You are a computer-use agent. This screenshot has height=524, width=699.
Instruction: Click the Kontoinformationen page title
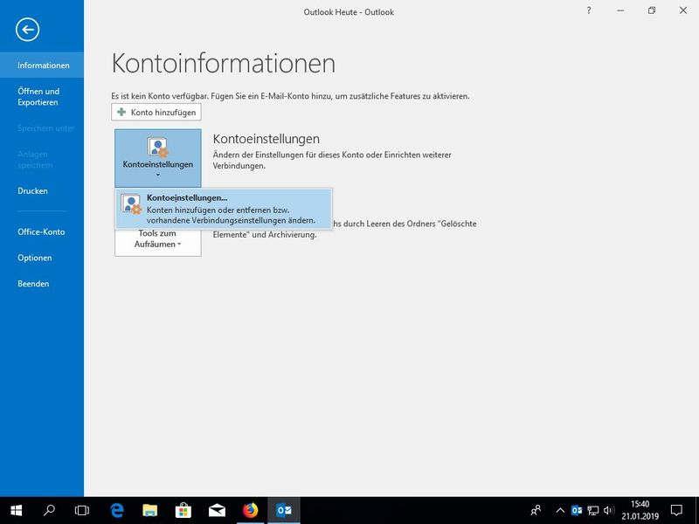coord(224,63)
